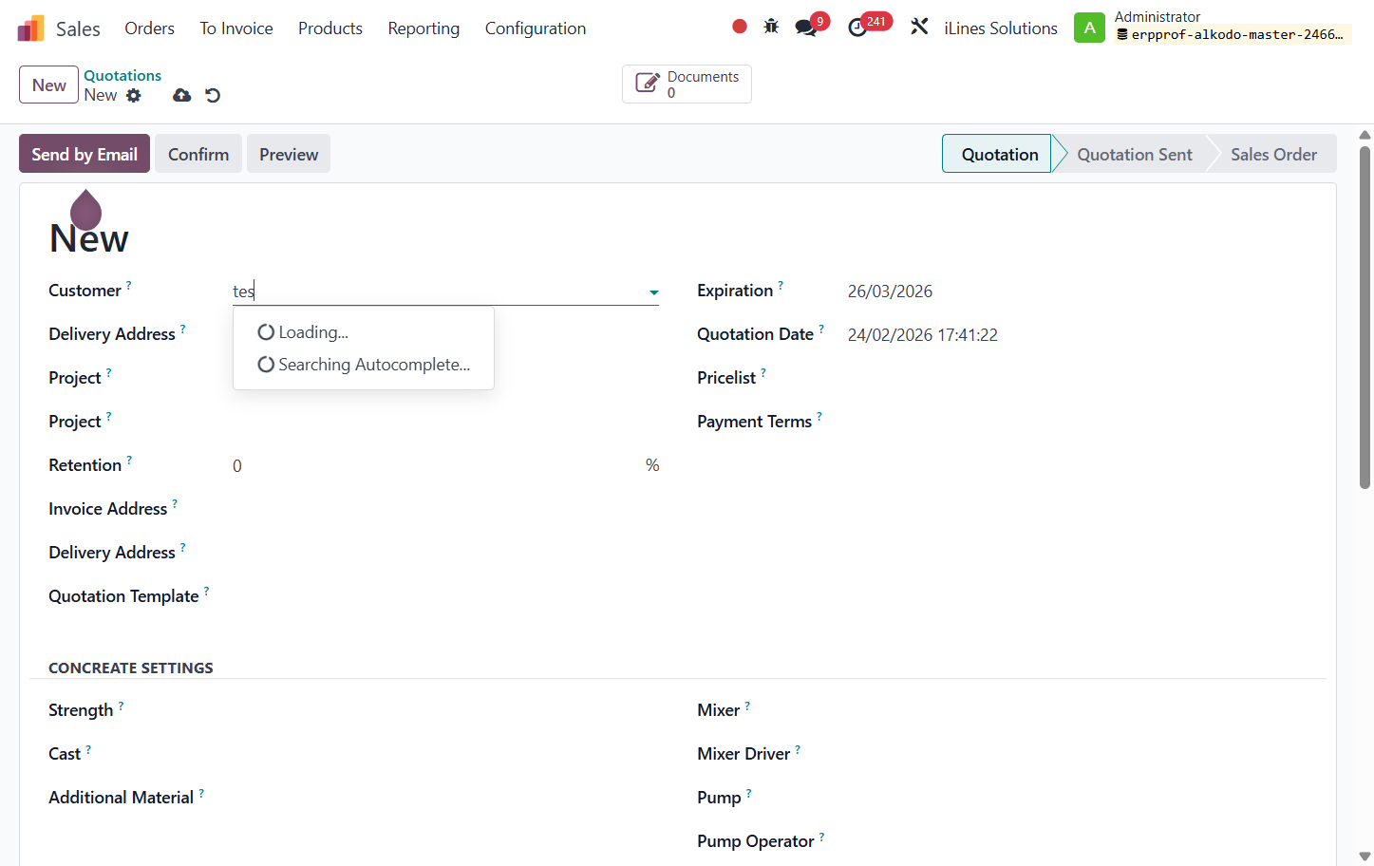Open the activities clock icon

pyautogui.click(x=857, y=28)
